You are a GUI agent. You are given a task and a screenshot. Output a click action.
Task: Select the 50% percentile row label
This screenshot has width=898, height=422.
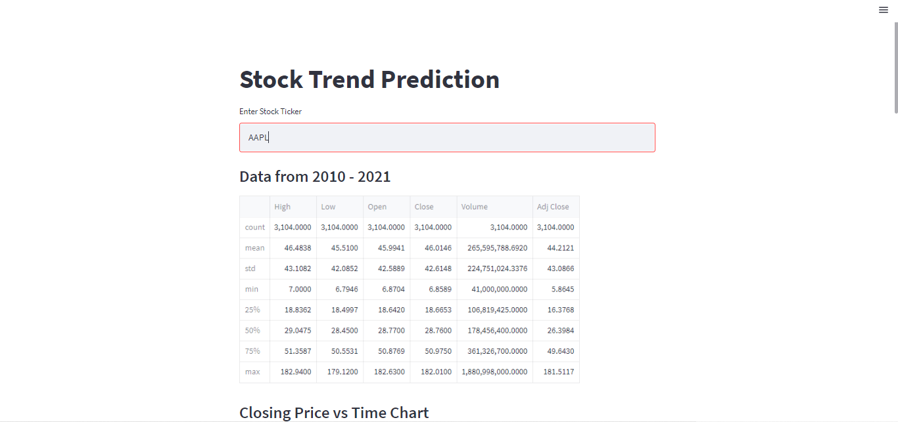coord(253,330)
